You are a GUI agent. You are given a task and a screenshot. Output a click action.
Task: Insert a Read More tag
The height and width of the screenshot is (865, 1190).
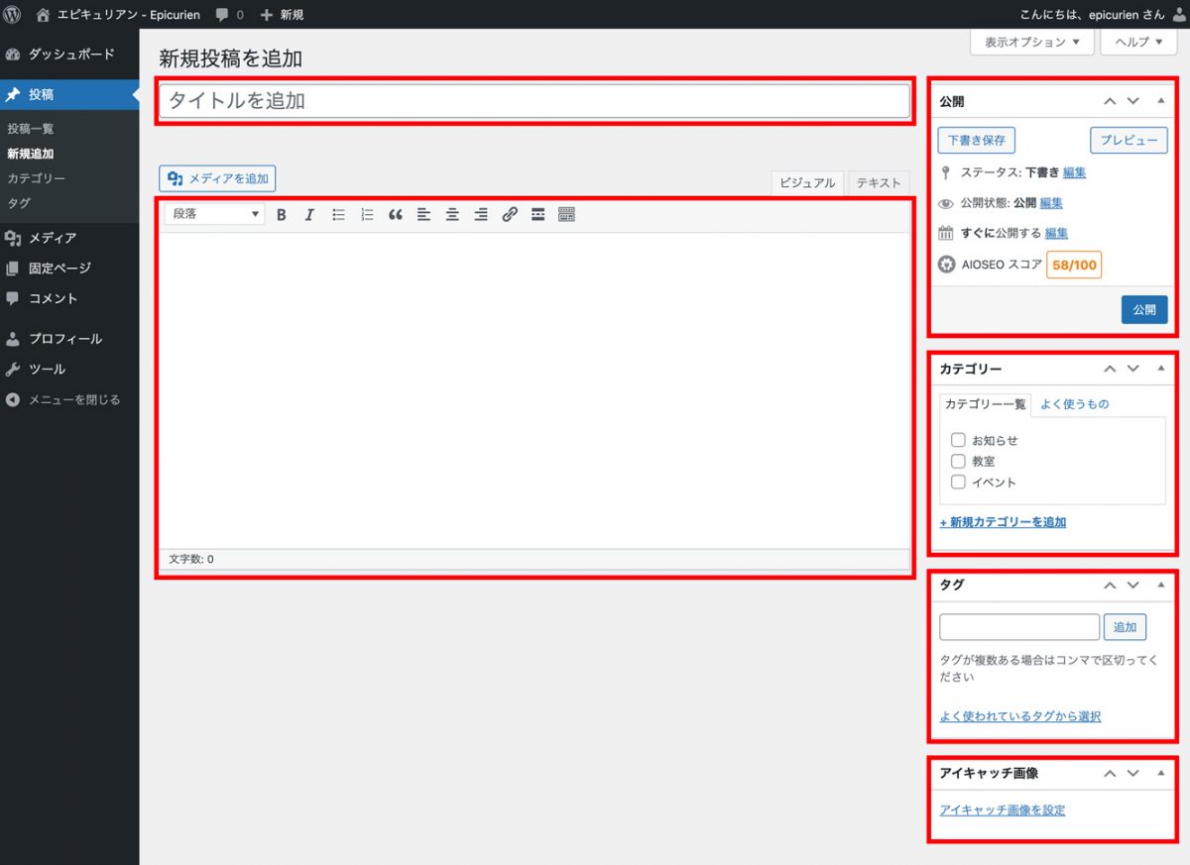click(x=537, y=214)
